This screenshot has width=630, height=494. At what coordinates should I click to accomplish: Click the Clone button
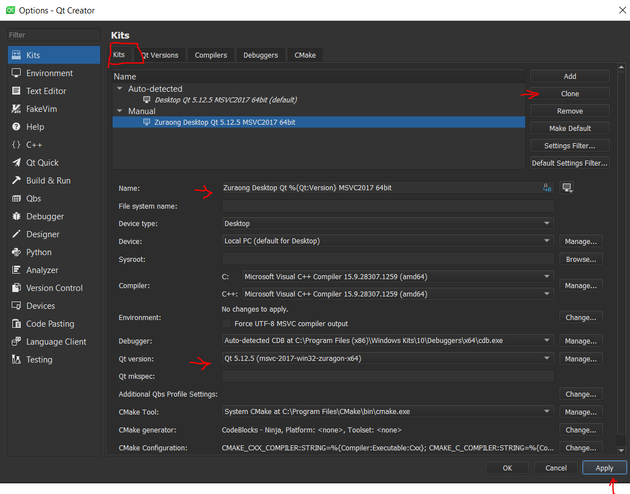click(570, 93)
